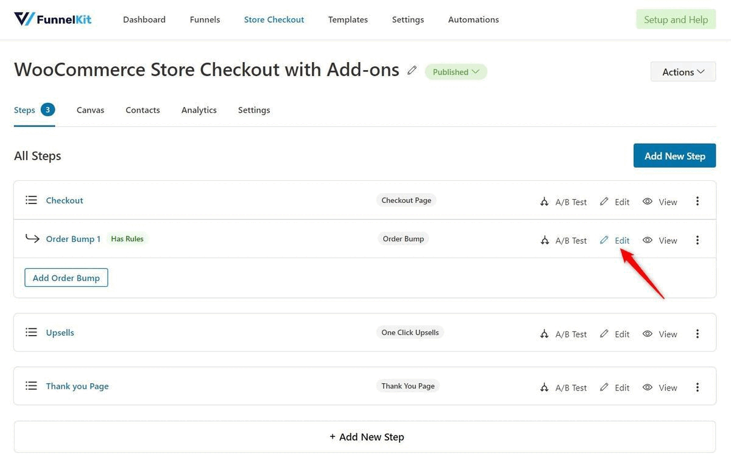Click the eye View icon in Upsells row
The width and height of the screenshot is (731, 463).
[648, 334]
